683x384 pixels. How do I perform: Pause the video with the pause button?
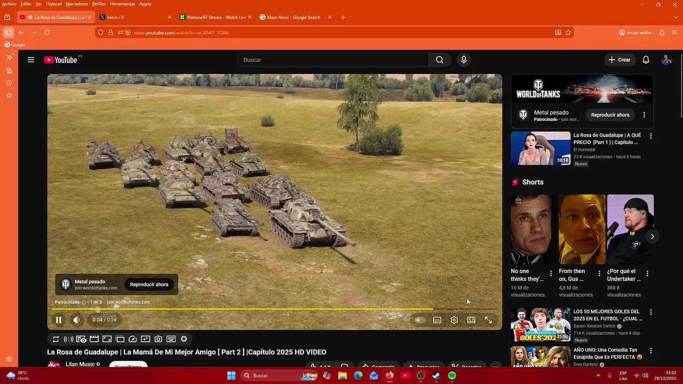click(x=59, y=320)
